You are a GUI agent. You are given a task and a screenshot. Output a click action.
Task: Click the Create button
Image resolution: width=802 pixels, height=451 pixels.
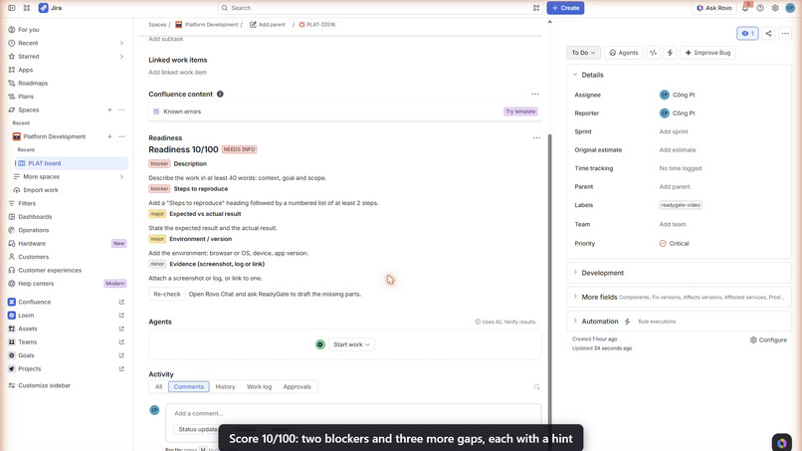(x=565, y=8)
